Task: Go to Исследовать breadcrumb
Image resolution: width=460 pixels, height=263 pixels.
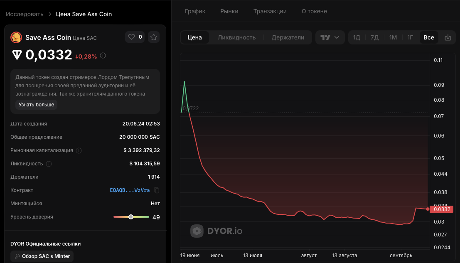Action: [25, 14]
